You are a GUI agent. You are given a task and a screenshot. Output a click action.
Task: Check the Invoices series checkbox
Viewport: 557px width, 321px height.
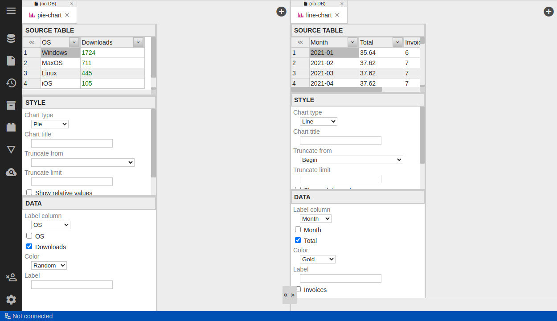(299, 289)
